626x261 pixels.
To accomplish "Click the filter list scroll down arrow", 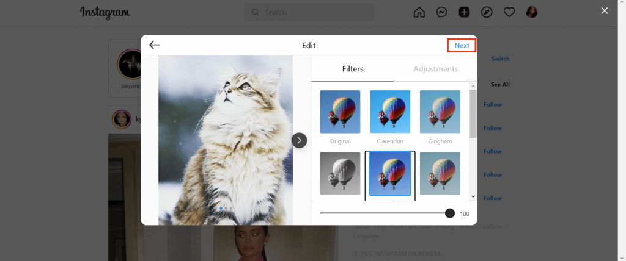I will click(473, 196).
